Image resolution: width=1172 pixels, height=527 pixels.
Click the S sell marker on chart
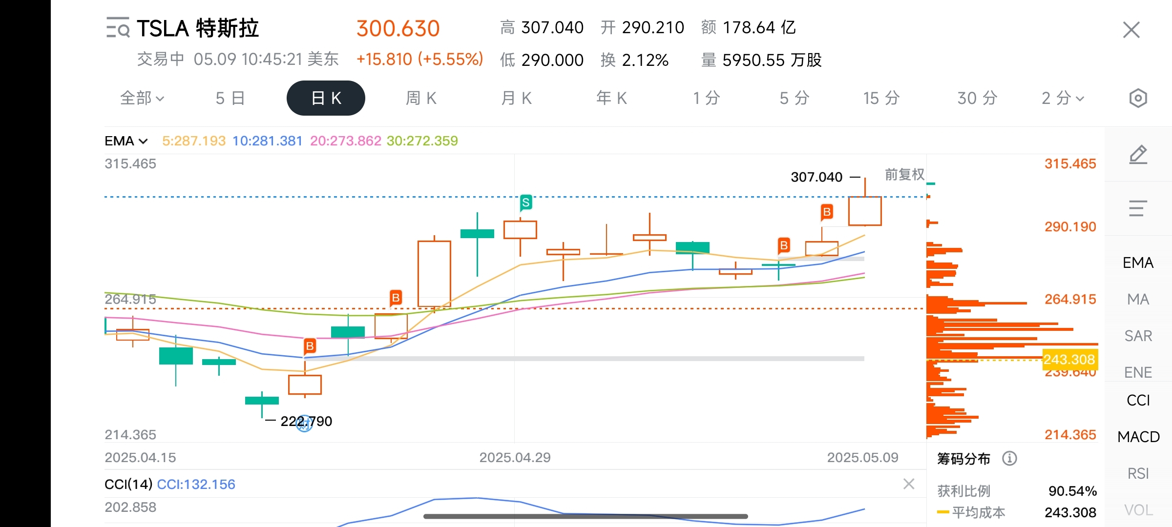pos(526,203)
